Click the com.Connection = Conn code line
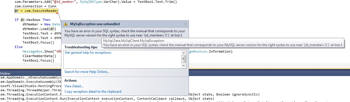The height and width of the screenshot is (102, 350). (x=35, y=6)
